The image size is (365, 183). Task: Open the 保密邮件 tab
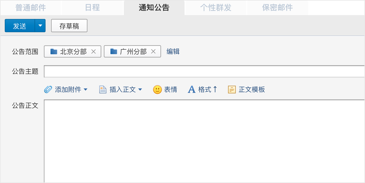277,8
